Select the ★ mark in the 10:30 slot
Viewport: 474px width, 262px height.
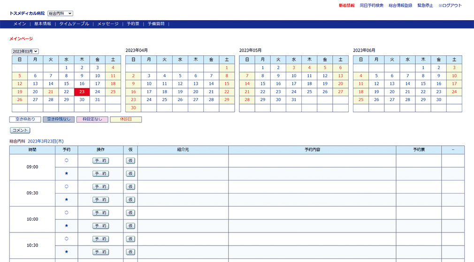66,252
